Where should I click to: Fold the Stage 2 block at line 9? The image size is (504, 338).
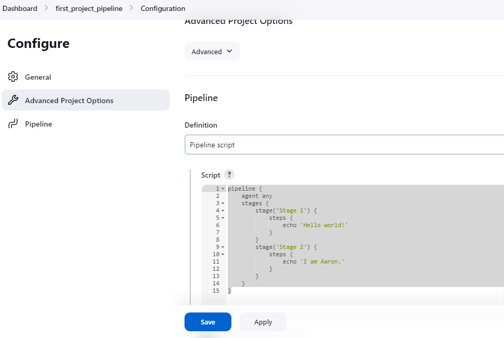coord(223,247)
